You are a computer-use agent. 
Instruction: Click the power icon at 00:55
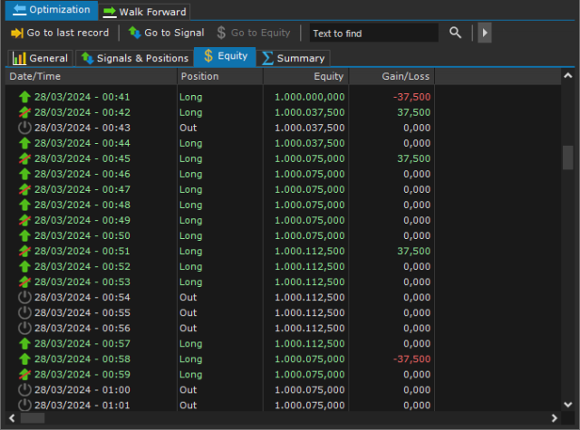(24, 313)
